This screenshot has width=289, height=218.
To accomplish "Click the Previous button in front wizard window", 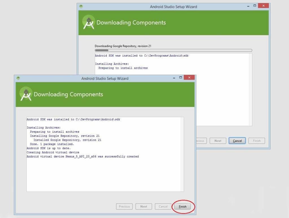I will tap(124, 207).
